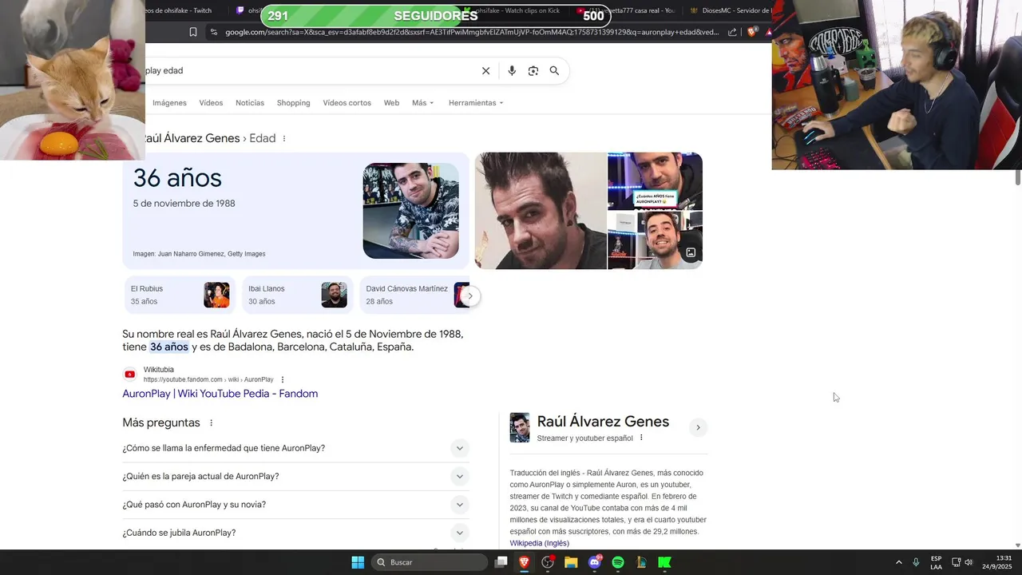Image resolution: width=1022 pixels, height=575 pixels.
Task: Open Spotify from taskbar
Action: coord(618,562)
